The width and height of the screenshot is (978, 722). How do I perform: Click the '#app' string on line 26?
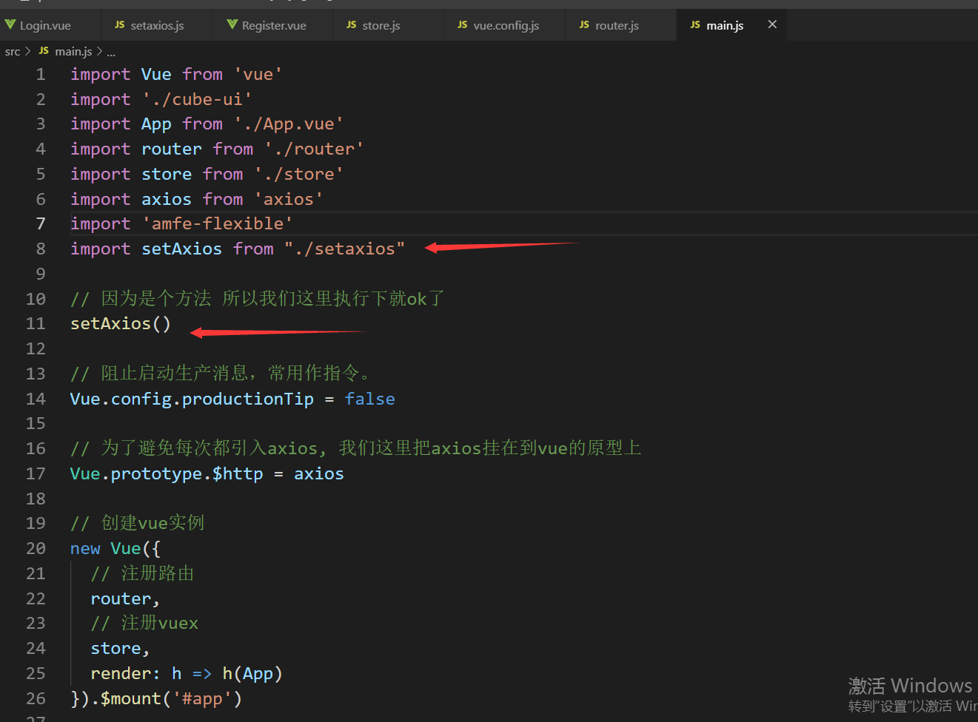202,699
